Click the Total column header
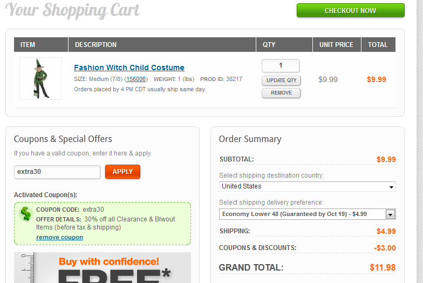This screenshot has height=283, width=423. pos(378,45)
